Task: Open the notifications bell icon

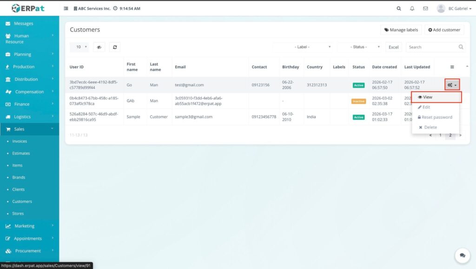Action: coord(412,8)
